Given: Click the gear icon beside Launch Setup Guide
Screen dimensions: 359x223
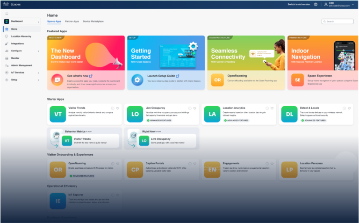Looking at the screenshot, I should [137, 80].
